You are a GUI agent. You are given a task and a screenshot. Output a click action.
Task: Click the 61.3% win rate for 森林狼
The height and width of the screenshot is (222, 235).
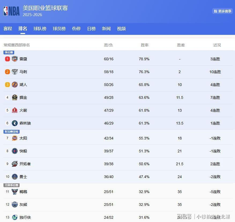[x=144, y=123]
